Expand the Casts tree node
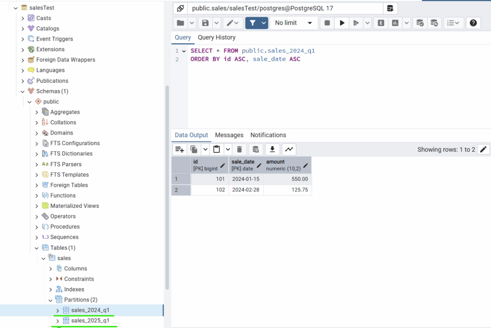 click(22, 18)
